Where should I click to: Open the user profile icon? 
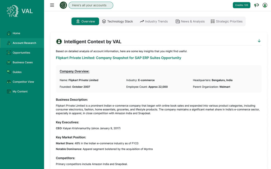coord(265,5)
